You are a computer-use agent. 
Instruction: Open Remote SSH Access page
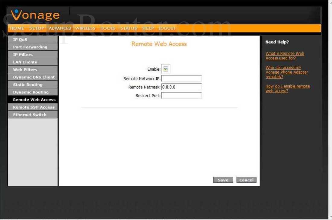33,107
